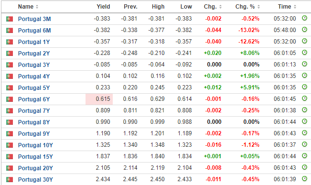Click the clock icon in Portugal 8Y row
The height and width of the screenshot is (185, 311).
tap(304, 121)
